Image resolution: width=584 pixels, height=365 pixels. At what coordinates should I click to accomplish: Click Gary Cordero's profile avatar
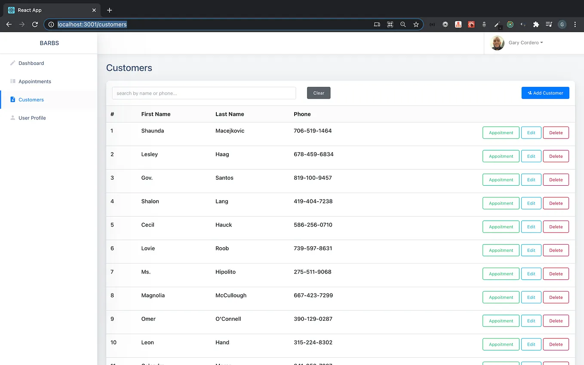[497, 43]
